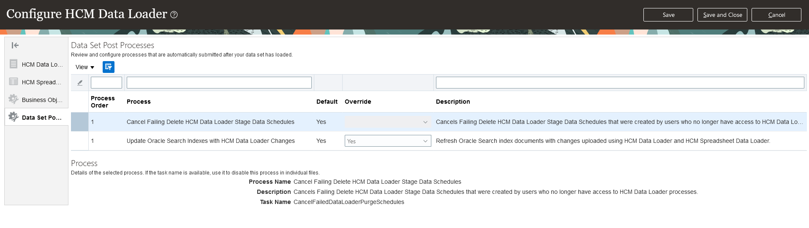Switch to HCM Data Lo... tab
This screenshot has height=228, width=809.
pos(42,64)
